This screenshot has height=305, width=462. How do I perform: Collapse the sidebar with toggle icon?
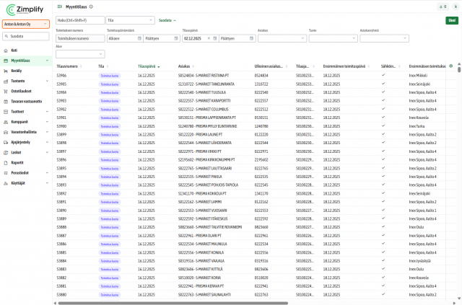[x=59, y=6]
